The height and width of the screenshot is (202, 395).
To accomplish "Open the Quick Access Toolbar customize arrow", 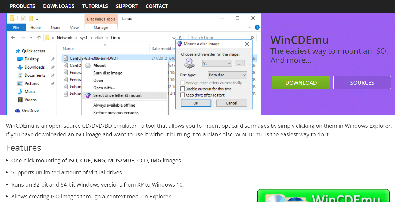I will pos(37,18).
